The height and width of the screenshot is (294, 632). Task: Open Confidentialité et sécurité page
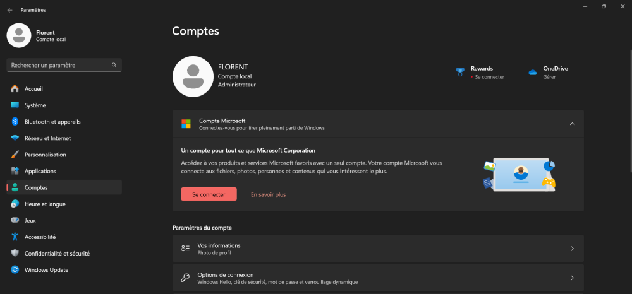(64, 254)
